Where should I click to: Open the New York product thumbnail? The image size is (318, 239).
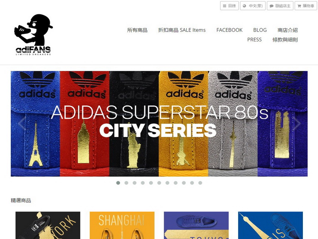click(x=48, y=225)
